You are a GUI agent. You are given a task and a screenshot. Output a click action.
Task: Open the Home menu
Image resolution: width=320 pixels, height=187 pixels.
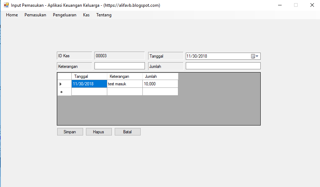click(x=12, y=15)
